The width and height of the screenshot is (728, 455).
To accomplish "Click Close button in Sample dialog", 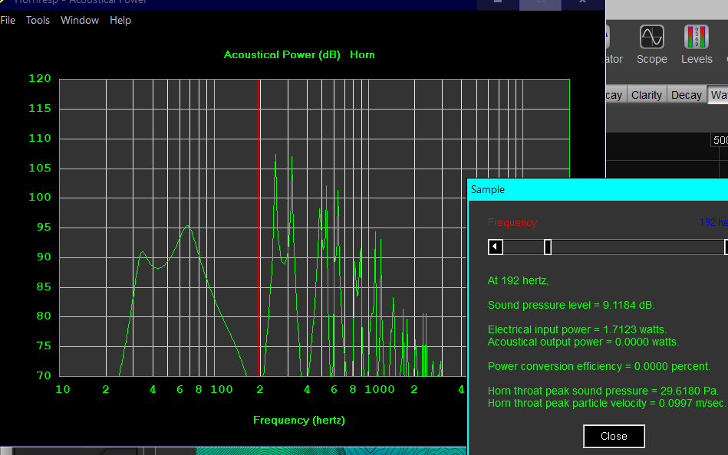I will coord(614,436).
